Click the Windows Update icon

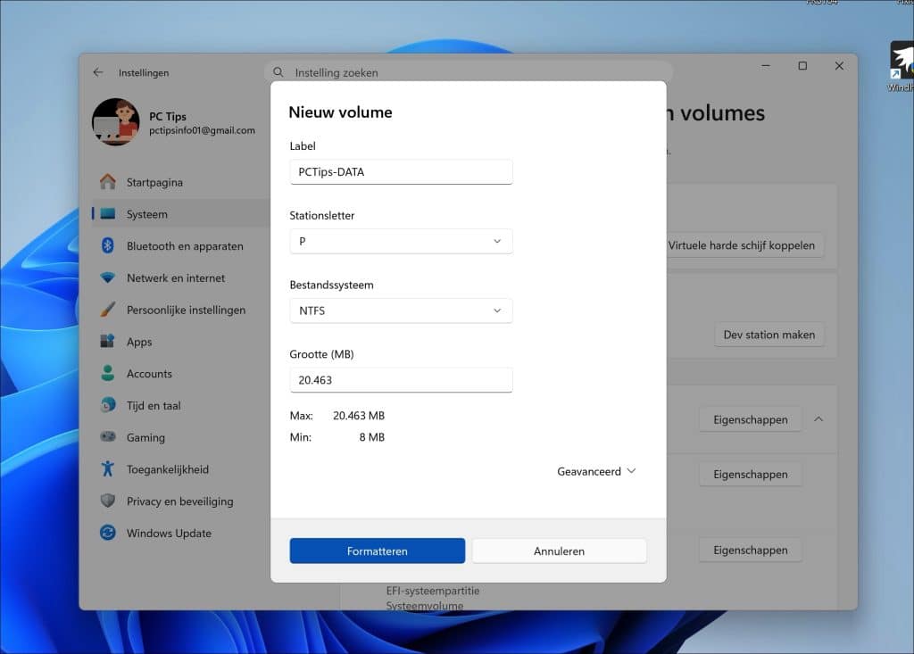click(108, 533)
